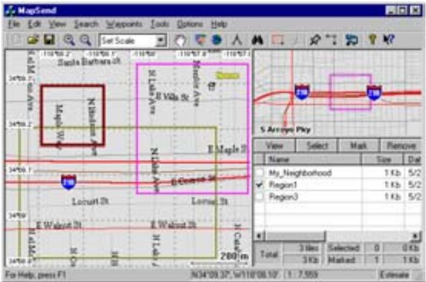The width and height of the screenshot is (426, 282).
Task: Open search with the binoculars icon
Action: [257, 40]
